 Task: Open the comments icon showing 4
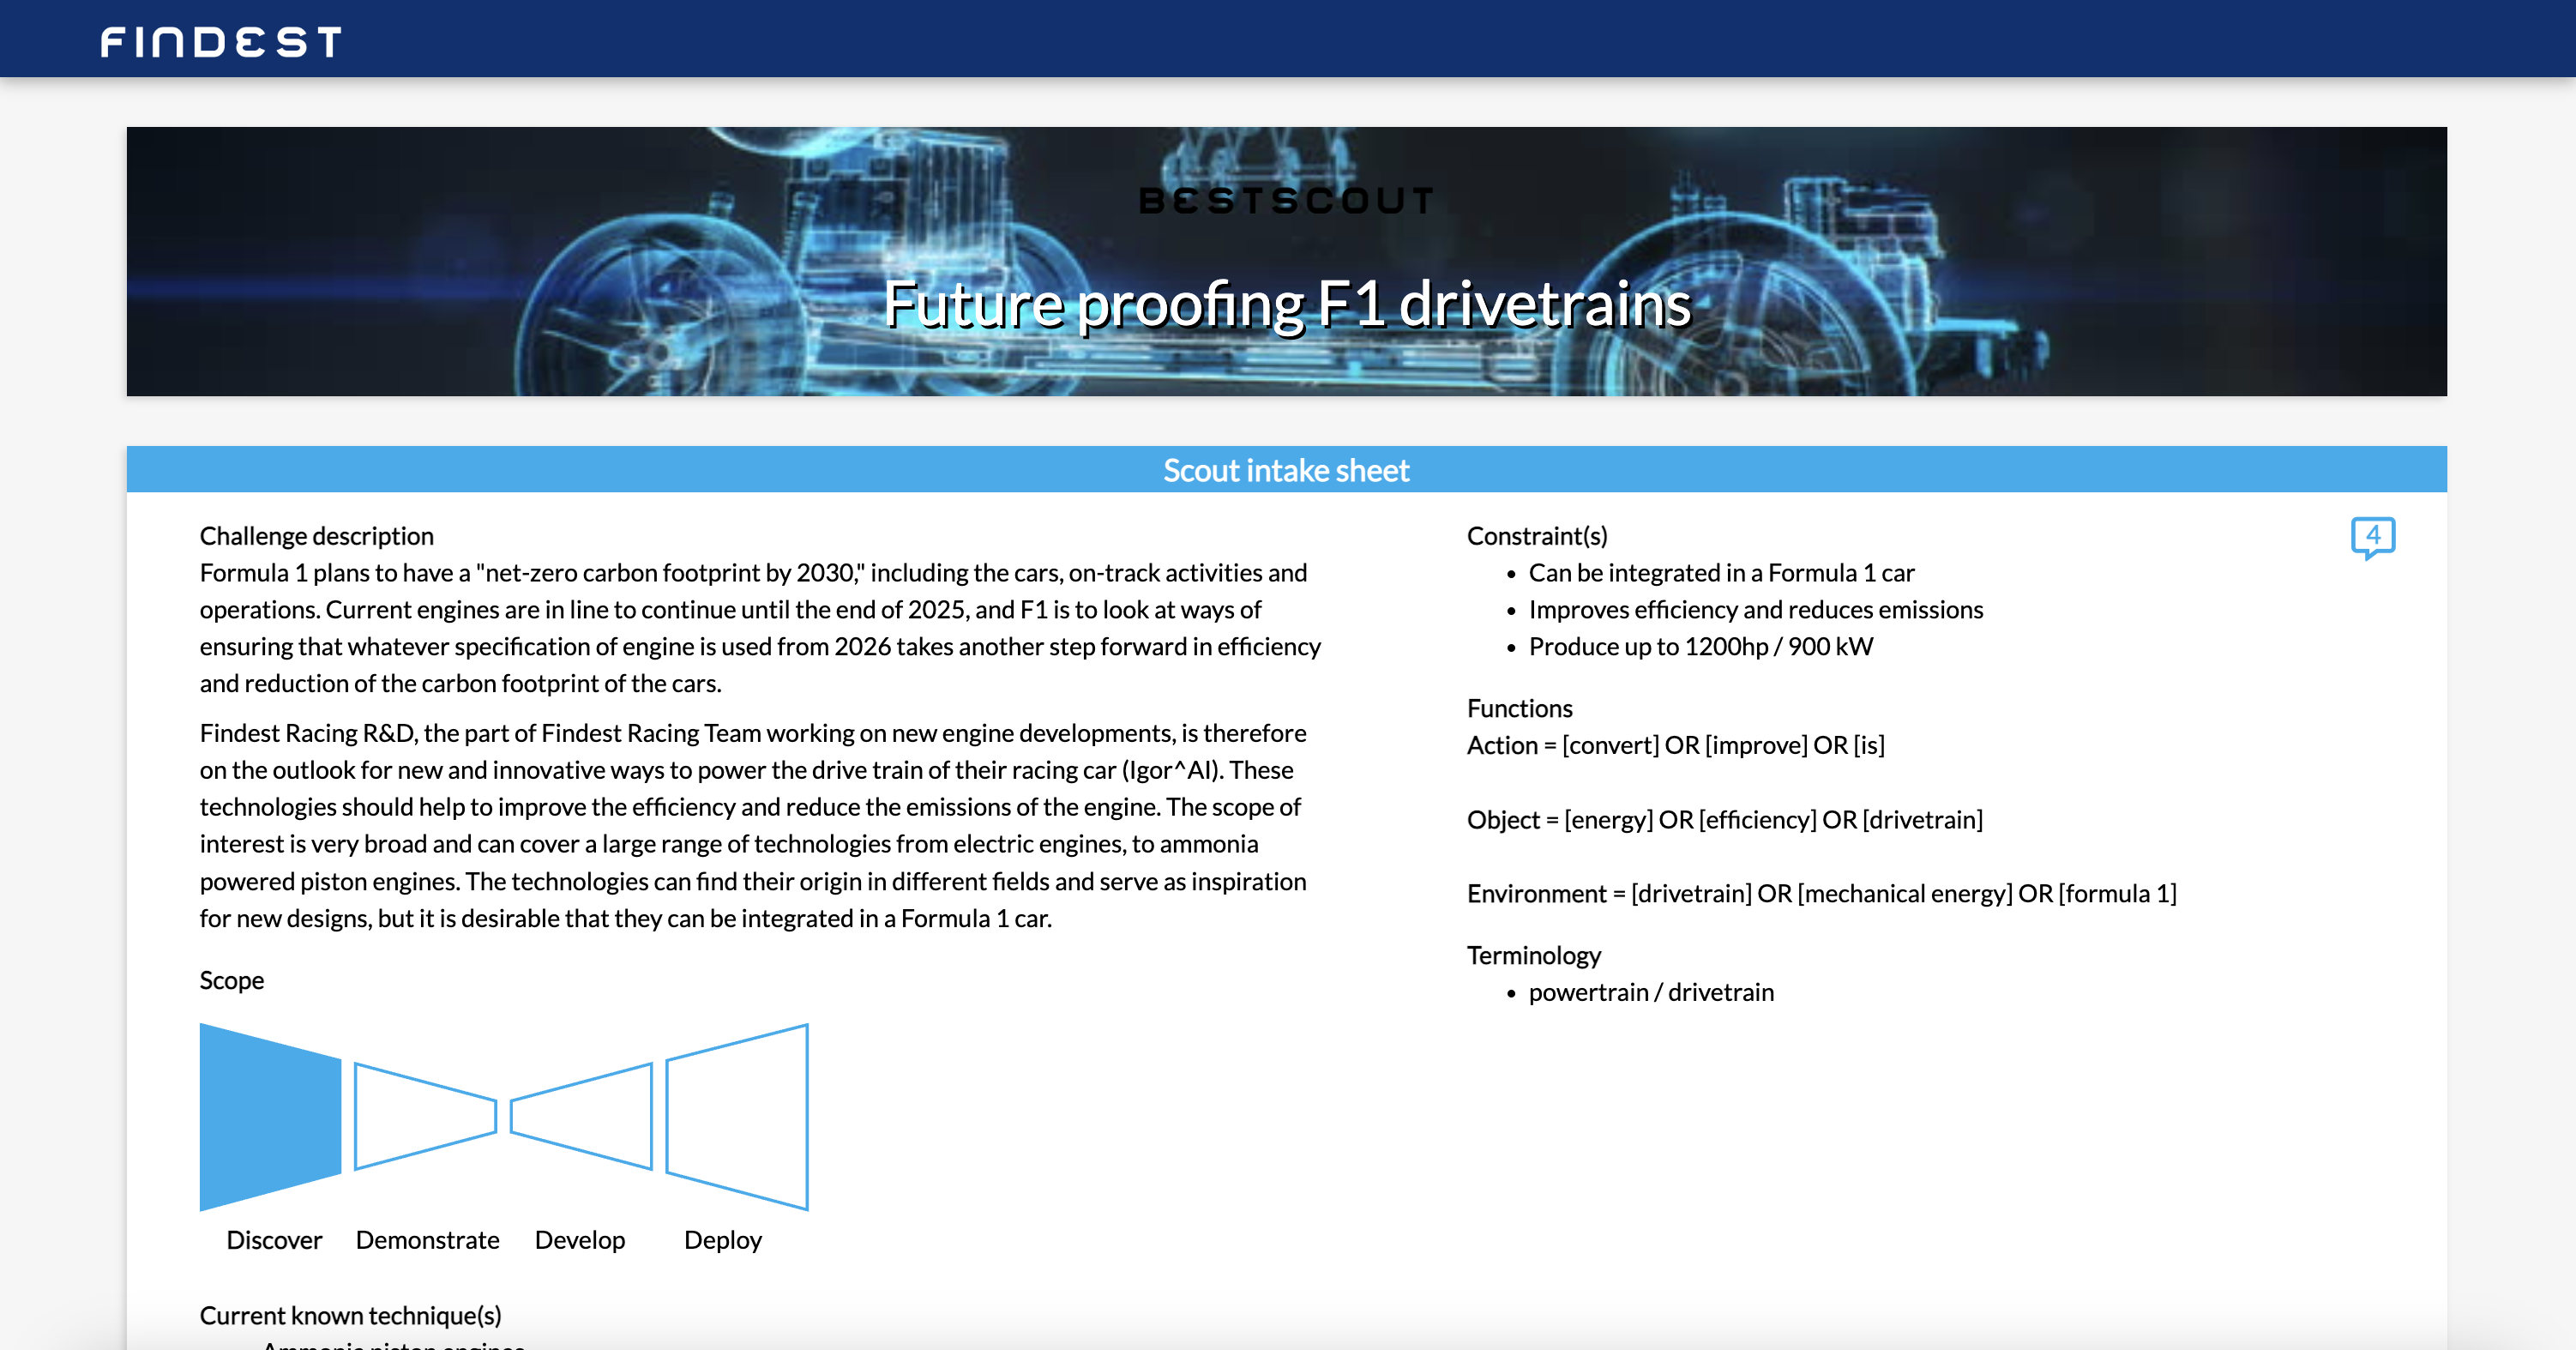pos(2372,538)
